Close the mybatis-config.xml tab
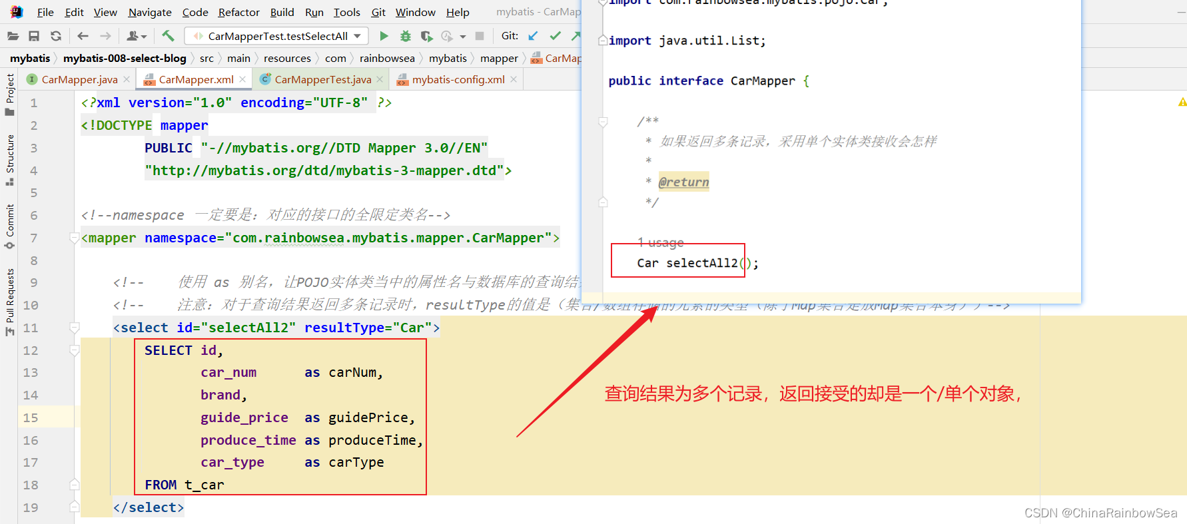Image resolution: width=1187 pixels, height=524 pixels. 514,79
